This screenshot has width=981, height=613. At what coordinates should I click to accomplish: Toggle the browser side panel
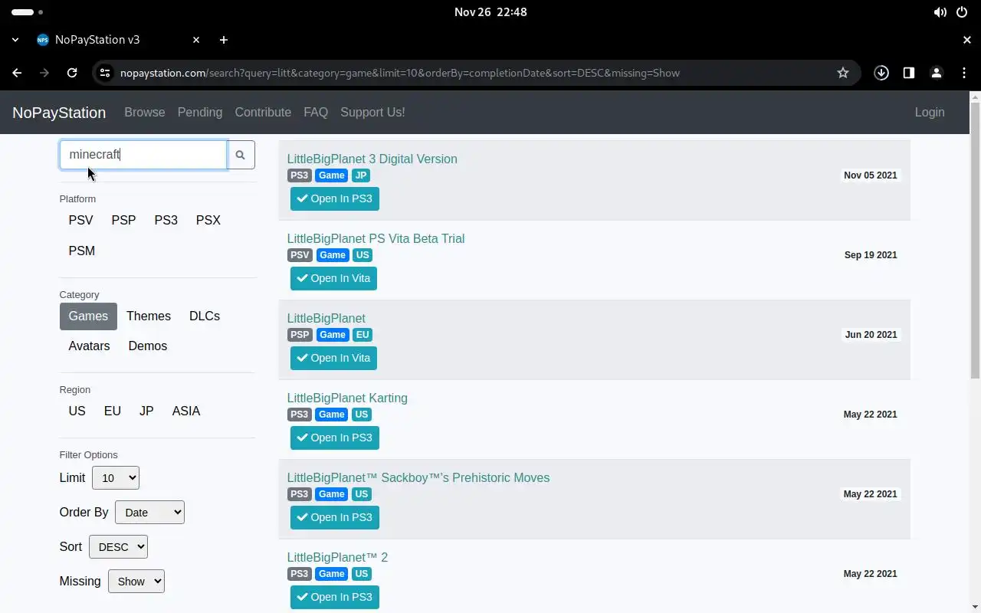tap(909, 73)
